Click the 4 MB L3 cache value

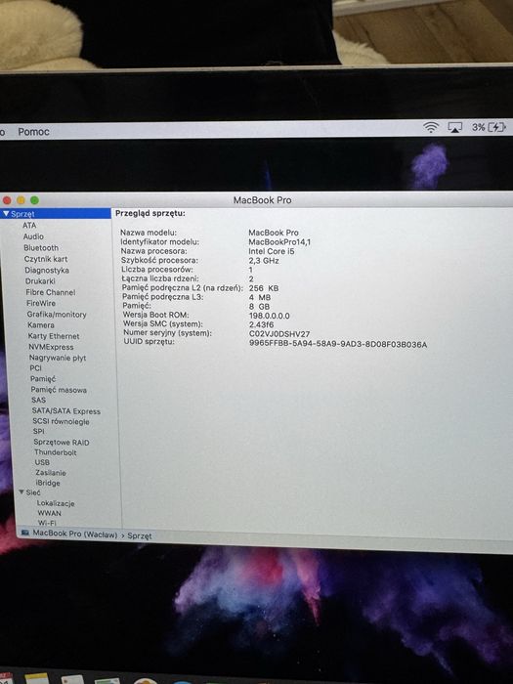pos(260,297)
